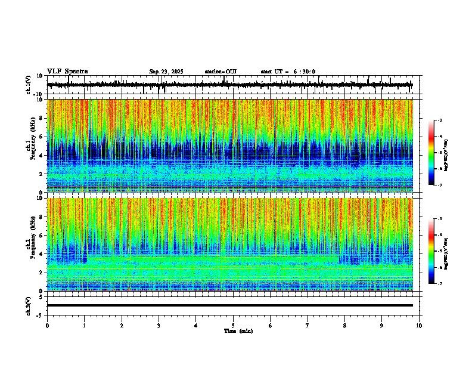Click the ch.3 flat voltage trace line
This screenshot has width=472, height=365.
pyautogui.click(x=230, y=305)
